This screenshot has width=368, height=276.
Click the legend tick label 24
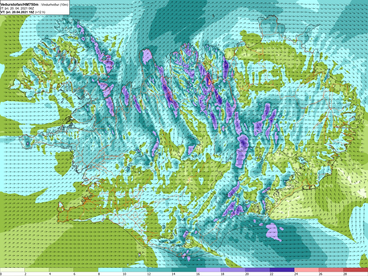(x=296, y=274)
